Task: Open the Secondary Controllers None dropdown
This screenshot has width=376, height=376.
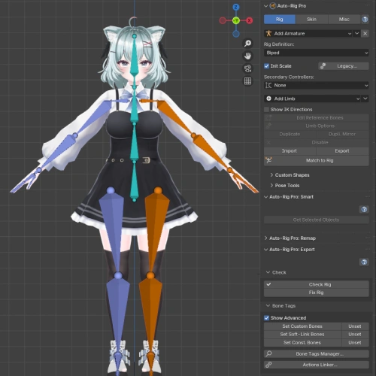Action: tap(317, 85)
